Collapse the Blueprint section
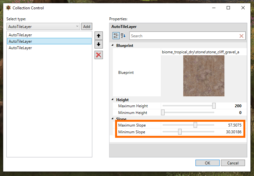The image size is (254, 176). pyautogui.click(x=113, y=45)
